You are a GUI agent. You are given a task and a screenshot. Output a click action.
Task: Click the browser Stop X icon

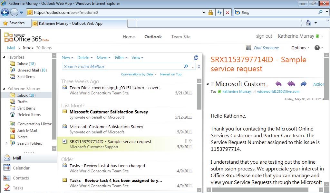coord(227,13)
